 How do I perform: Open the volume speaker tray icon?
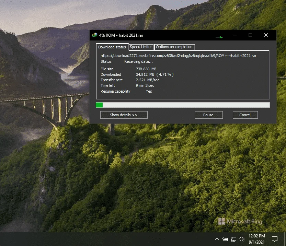coord(241,239)
